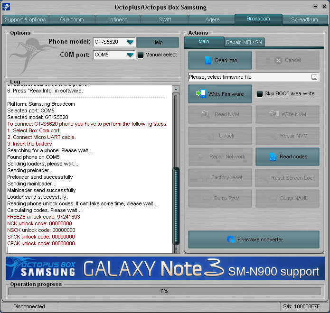This screenshot has width=330, height=313.
Task: Click the Cancel X icon
Action: click(x=278, y=60)
